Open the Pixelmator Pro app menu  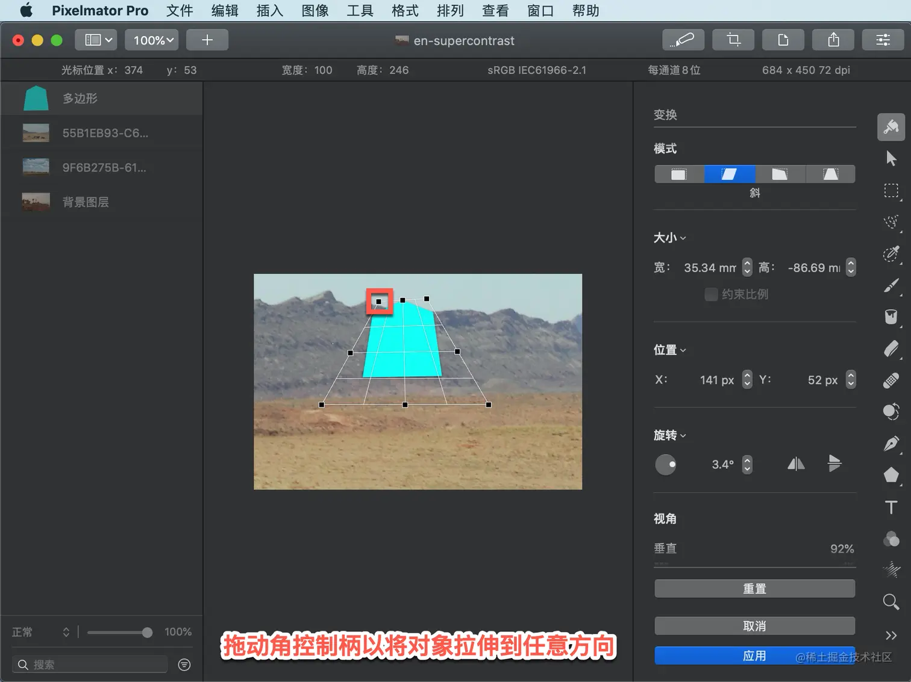[x=100, y=10]
